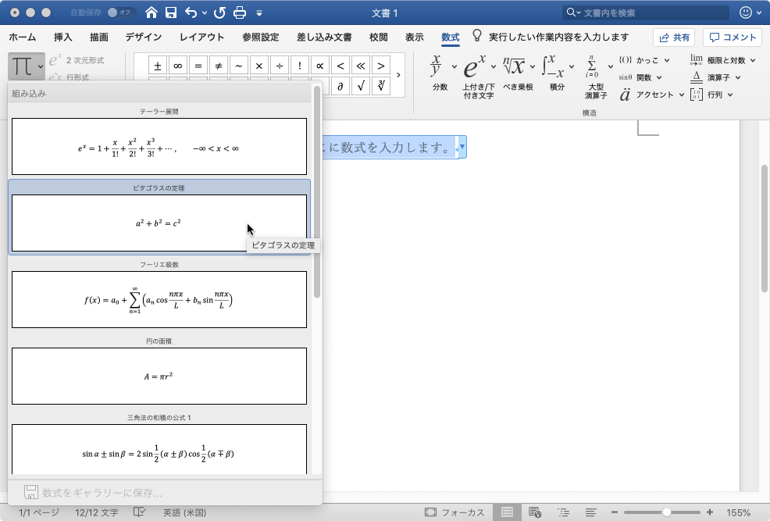Open the ホーム tab

23,37
